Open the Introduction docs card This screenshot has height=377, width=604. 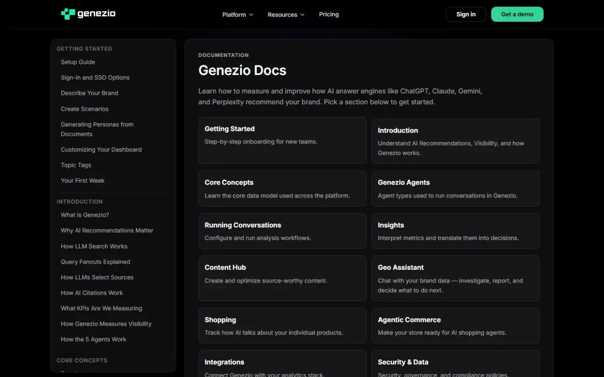click(x=456, y=141)
